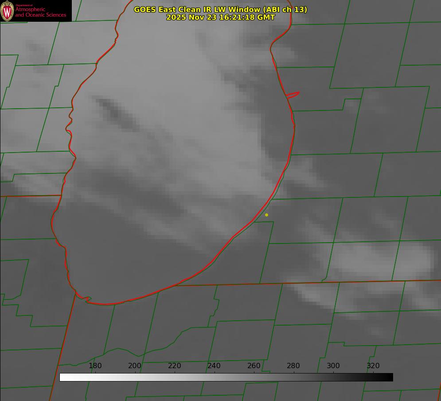This screenshot has width=441, height=401.
Task: Select the GOES East Clean IR title line
Action: 221,9
